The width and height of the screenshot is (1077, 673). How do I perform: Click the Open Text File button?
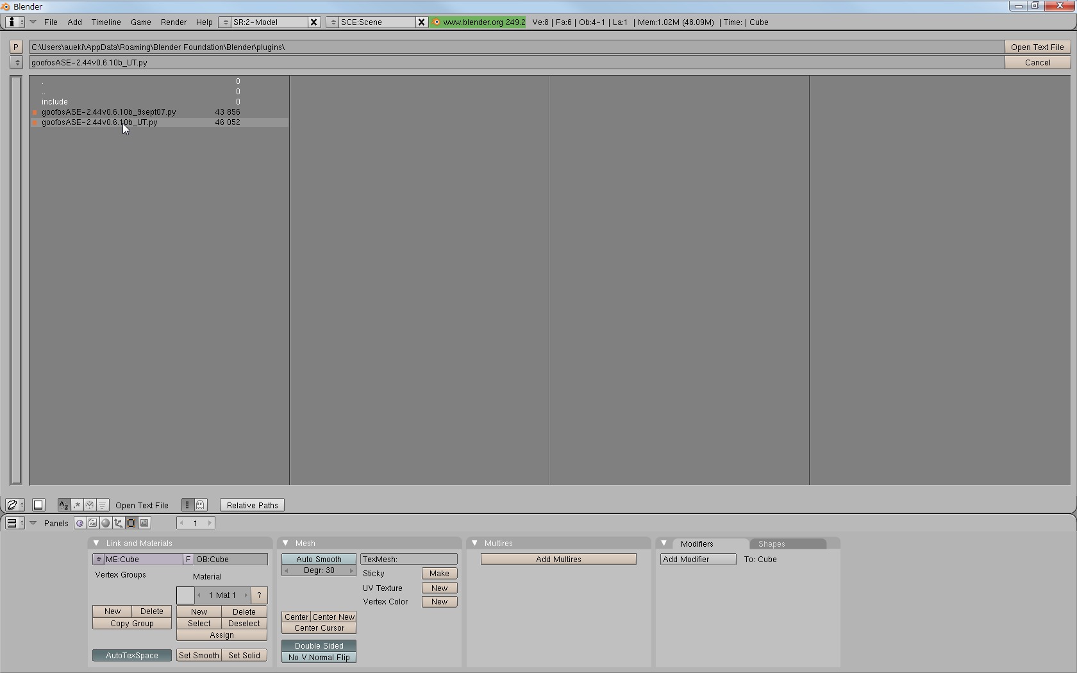1037,47
